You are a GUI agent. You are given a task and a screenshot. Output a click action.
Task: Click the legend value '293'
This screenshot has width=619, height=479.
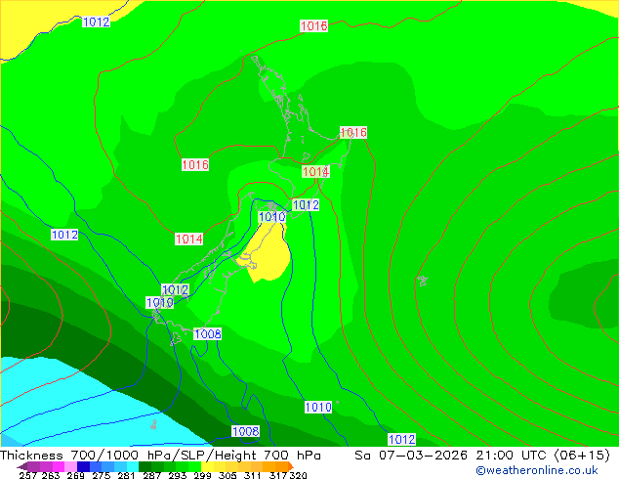tap(178, 475)
